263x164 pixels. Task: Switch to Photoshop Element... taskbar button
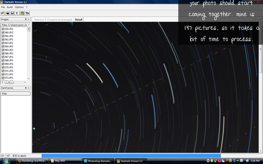98,161
